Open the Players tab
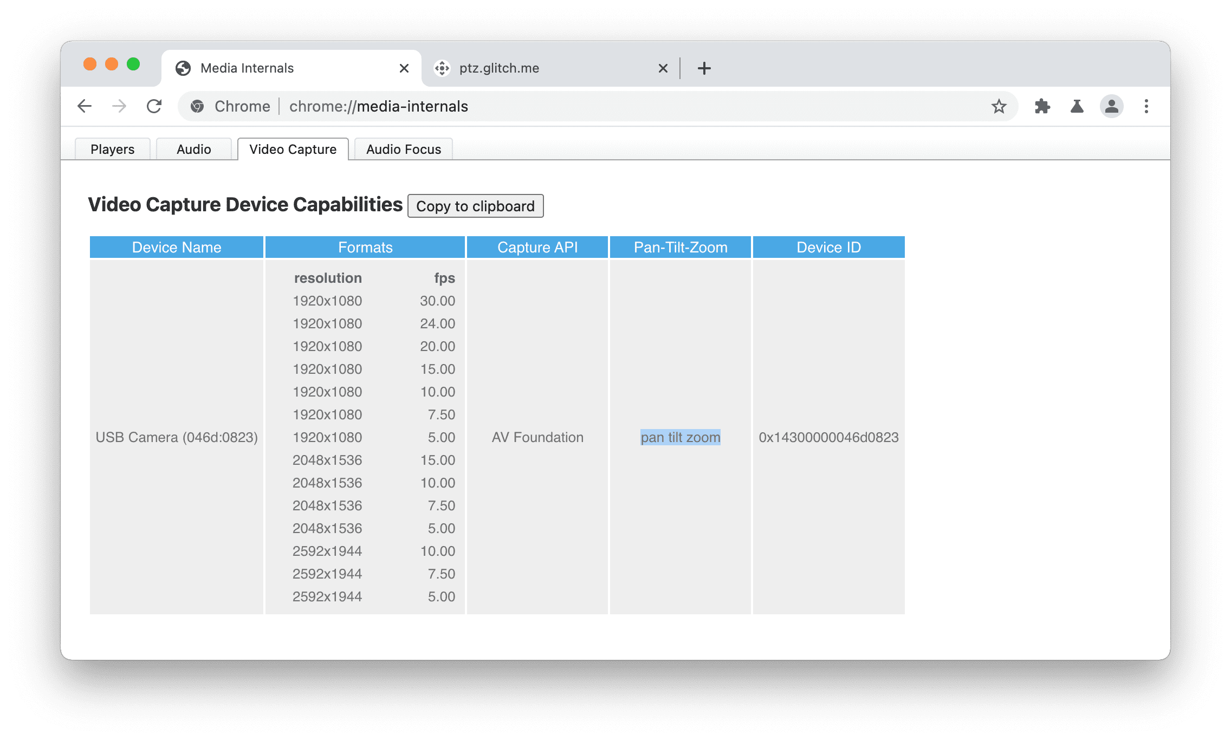 click(x=113, y=148)
